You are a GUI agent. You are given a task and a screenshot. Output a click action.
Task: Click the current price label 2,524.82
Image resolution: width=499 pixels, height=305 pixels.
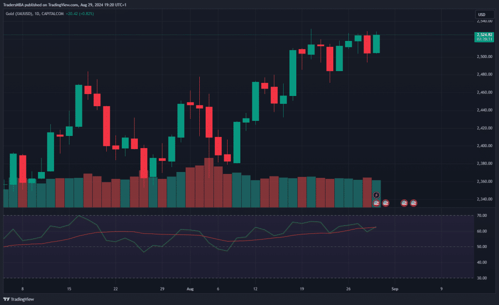[x=483, y=35]
